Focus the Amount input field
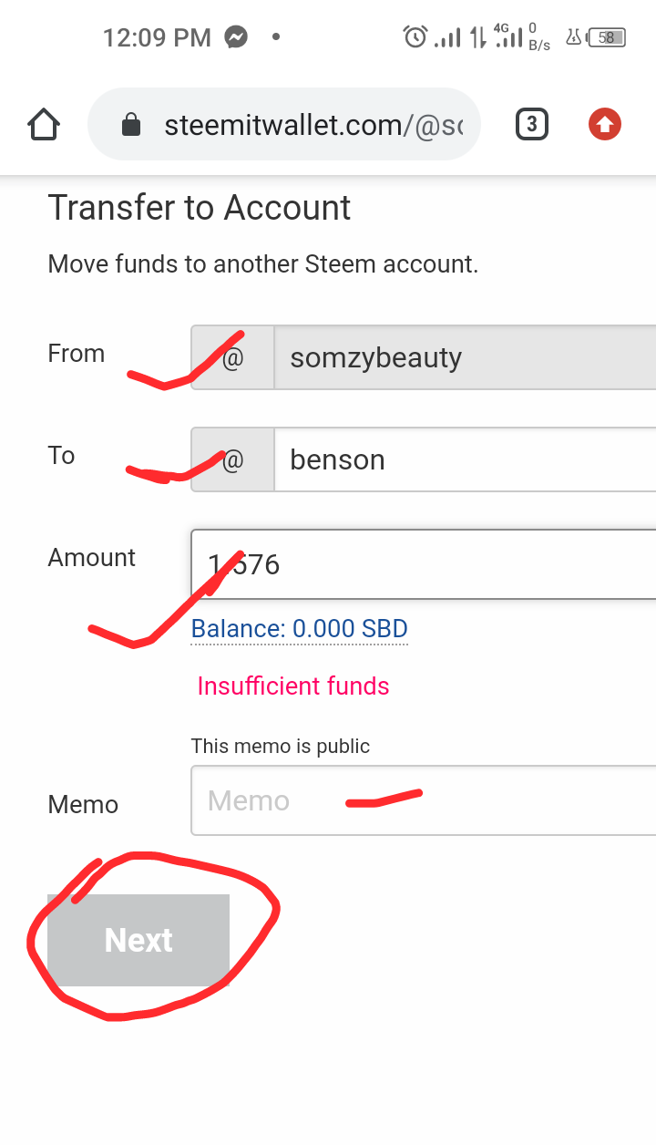The image size is (656, 1145). (x=424, y=564)
